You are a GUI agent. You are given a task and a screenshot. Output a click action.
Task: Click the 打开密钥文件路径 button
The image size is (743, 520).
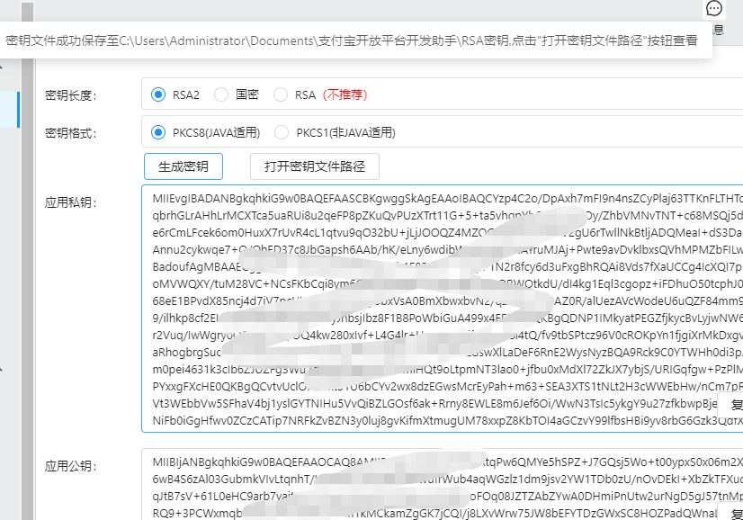312,166
